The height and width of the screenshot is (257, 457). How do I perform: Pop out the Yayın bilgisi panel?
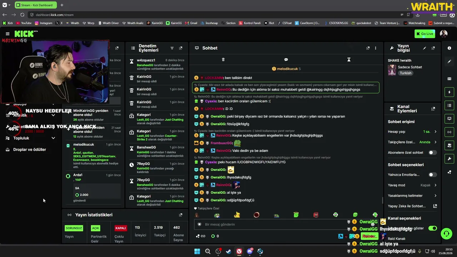click(433, 48)
